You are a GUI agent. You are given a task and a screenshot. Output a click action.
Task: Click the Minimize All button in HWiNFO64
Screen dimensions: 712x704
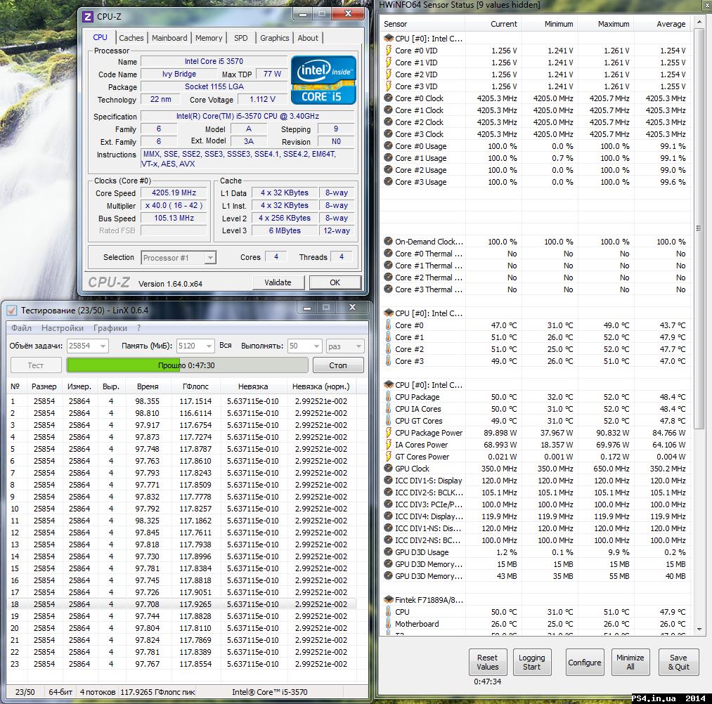tap(630, 662)
